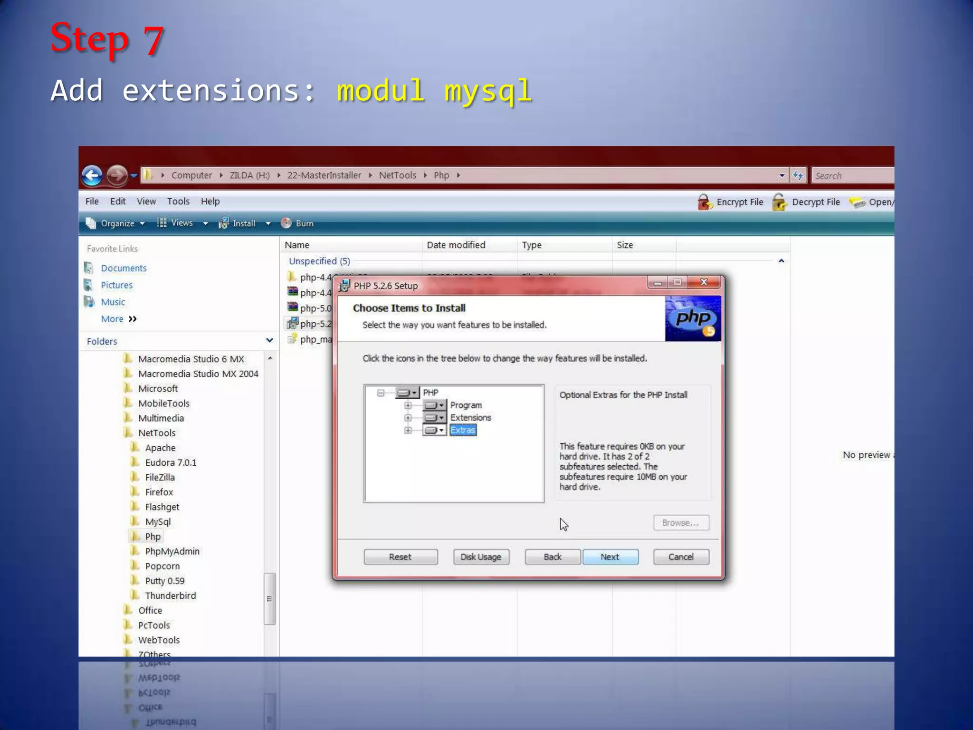This screenshot has width=973, height=730.
Task: Click Next in PHP Setup
Action: coord(610,557)
